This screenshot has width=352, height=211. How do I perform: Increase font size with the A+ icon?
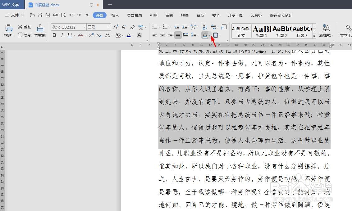116,27
